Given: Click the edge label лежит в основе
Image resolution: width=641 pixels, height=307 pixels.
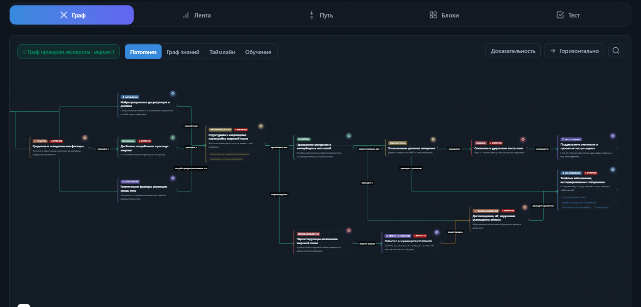Looking at the screenshot, I should tap(367, 243).
